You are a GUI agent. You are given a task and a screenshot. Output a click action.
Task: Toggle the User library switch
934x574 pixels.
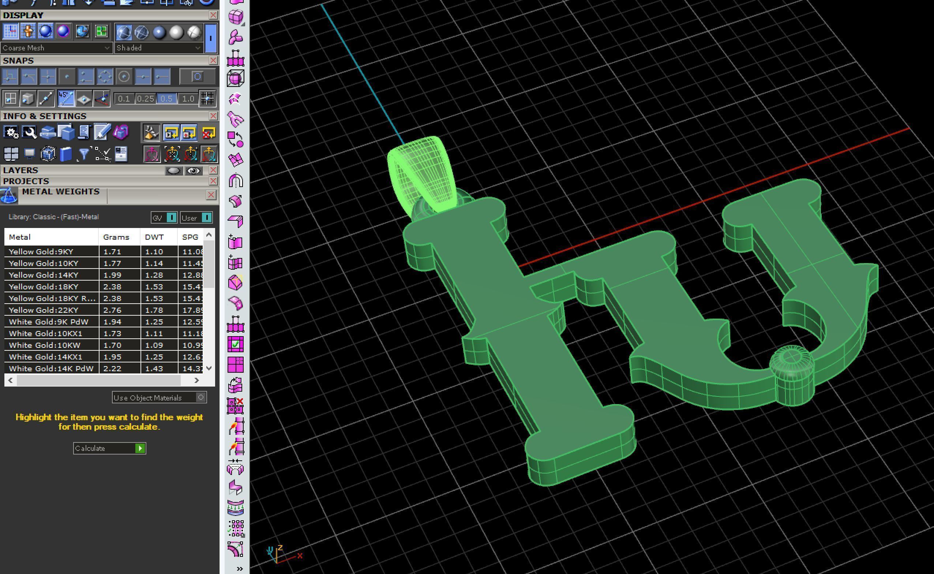[x=196, y=217]
